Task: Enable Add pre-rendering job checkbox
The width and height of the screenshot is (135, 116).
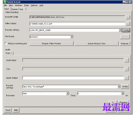Action: coord(6,43)
